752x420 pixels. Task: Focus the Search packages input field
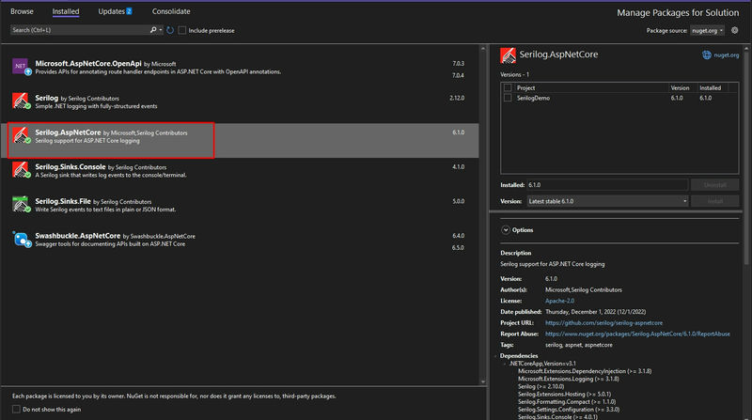coord(80,30)
